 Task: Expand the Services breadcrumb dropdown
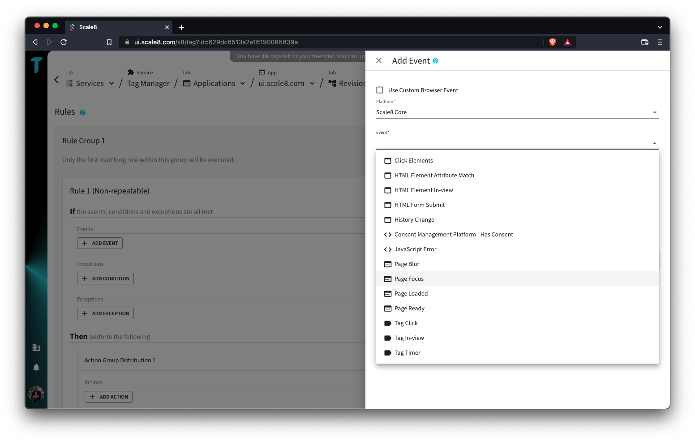coord(112,83)
